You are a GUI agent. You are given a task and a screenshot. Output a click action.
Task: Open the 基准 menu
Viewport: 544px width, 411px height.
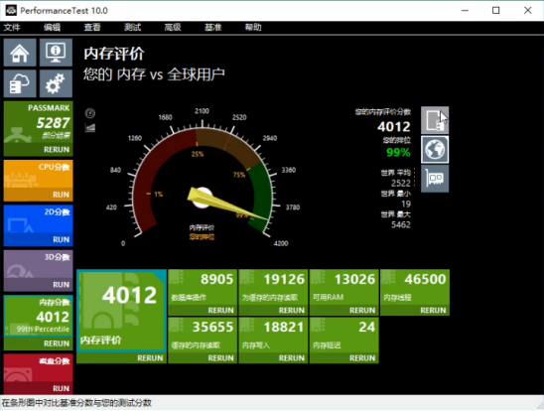tap(213, 28)
